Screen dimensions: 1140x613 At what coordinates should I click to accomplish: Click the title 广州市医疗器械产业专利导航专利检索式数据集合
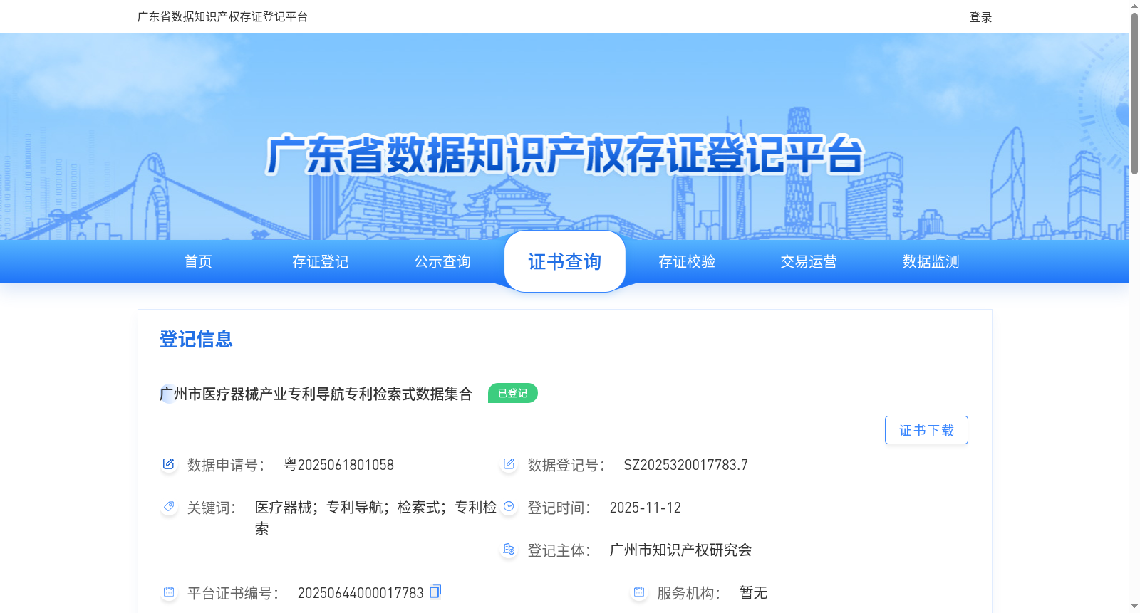coord(316,394)
